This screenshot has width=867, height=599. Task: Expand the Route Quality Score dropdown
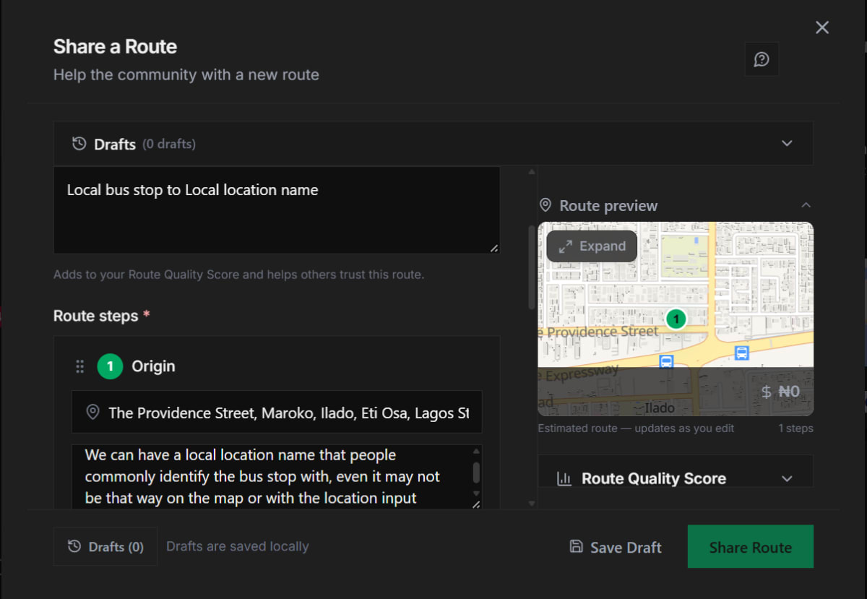[x=788, y=478]
